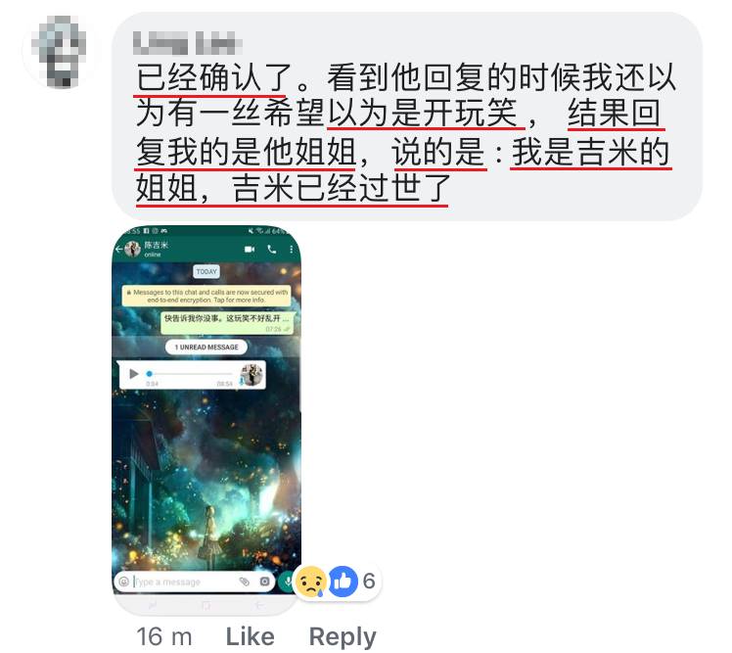Tap the green microphone record button
This screenshot has height=653, width=732.
click(287, 582)
